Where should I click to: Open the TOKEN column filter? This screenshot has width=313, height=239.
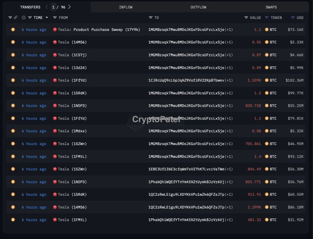pos(267,17)
